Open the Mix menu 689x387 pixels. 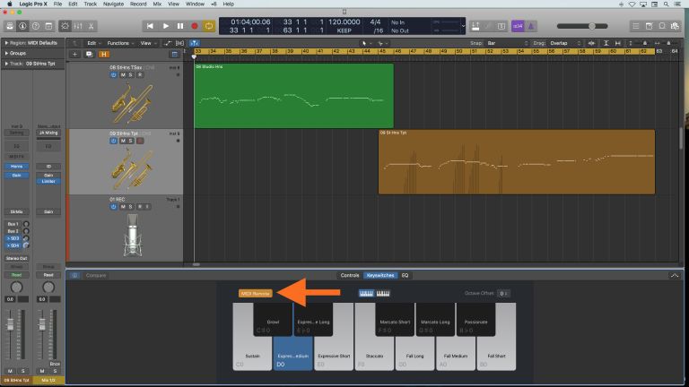[x=157, y=4]
